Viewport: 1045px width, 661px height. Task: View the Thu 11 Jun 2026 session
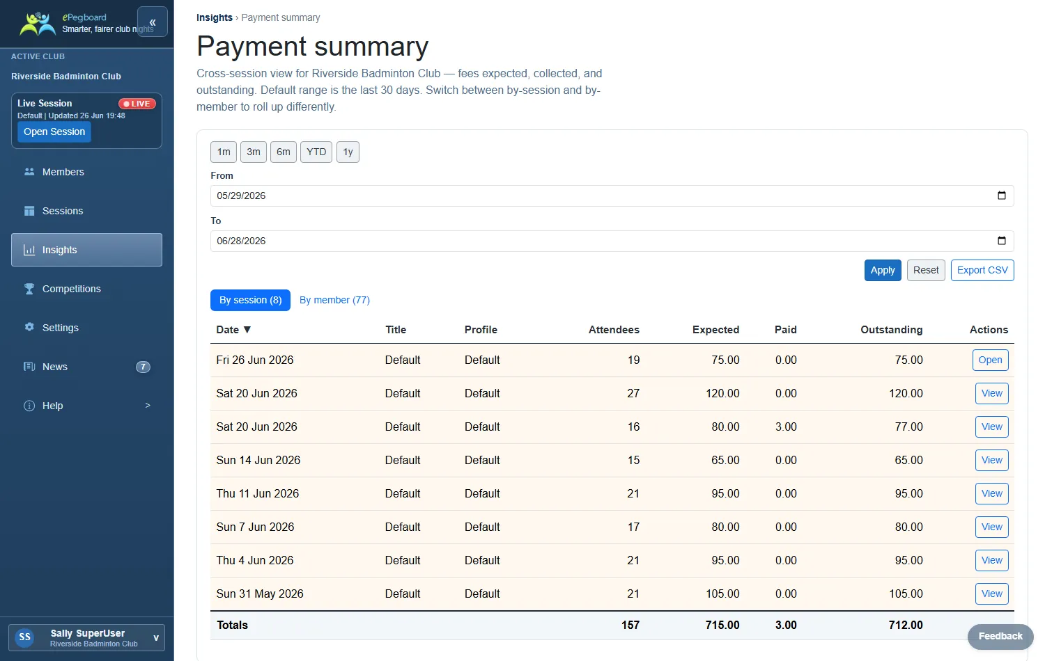pos(992,493)
